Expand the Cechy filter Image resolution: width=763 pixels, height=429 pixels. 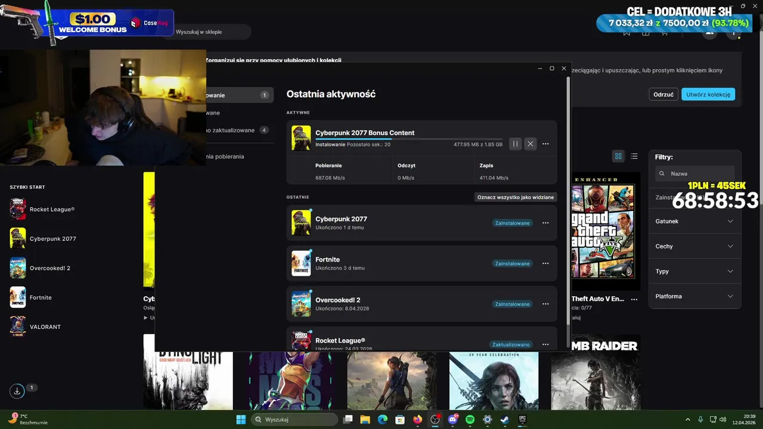point(695,246)
